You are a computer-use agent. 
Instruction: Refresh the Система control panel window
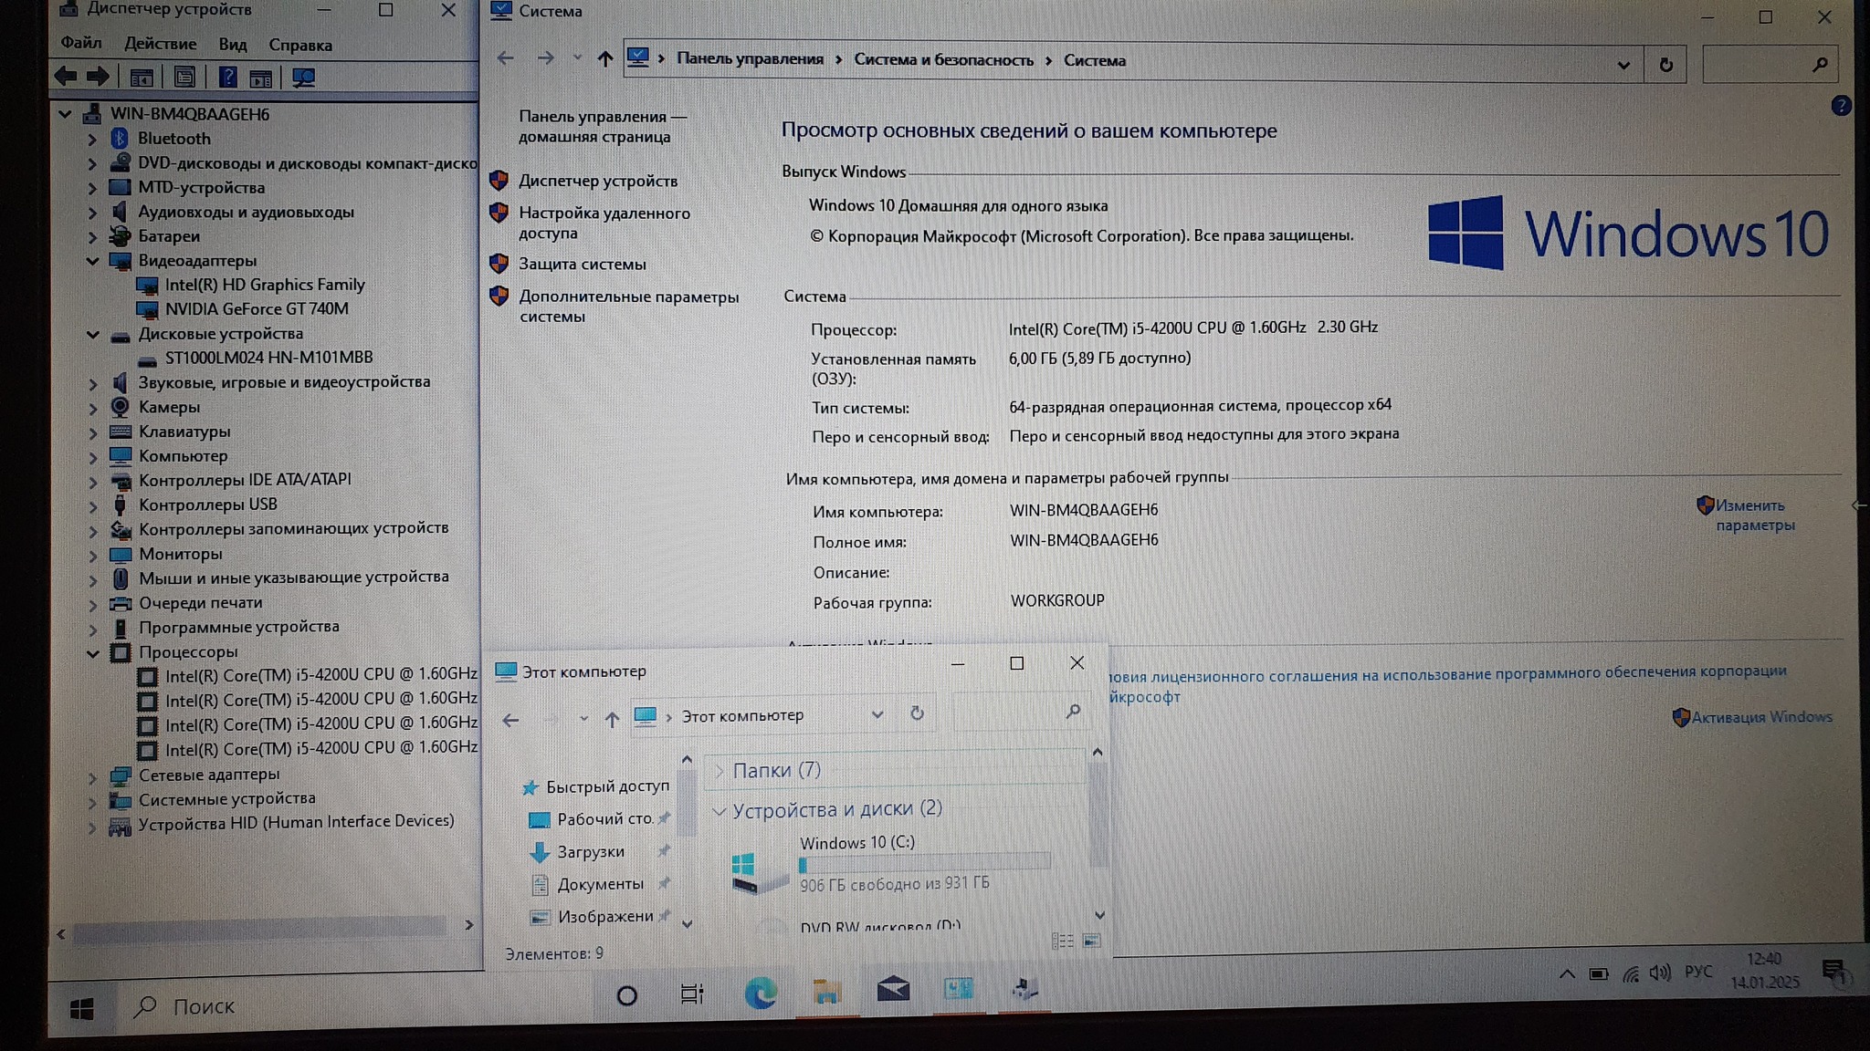click(x=1665, y=65)
